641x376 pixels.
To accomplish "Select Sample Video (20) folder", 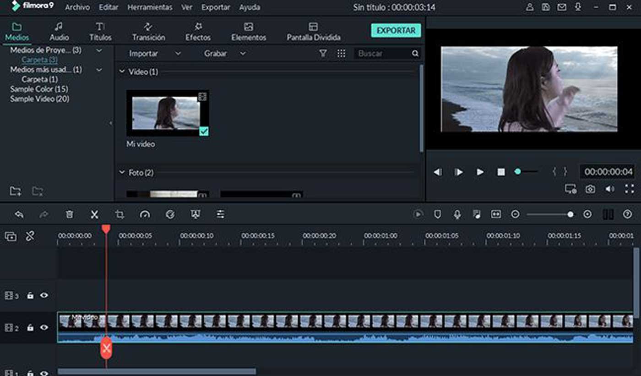I will click(40, 99).
